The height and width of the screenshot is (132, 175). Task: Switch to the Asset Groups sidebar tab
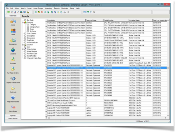click(13, 118)
